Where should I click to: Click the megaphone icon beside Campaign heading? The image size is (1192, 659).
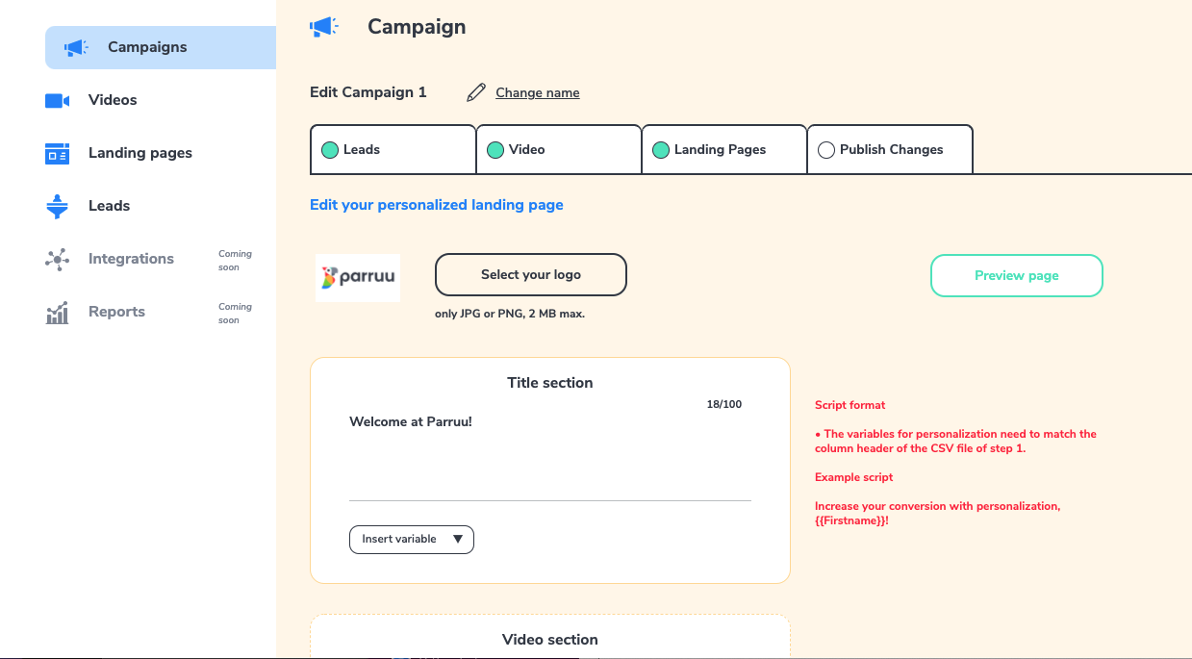click(x=324, y=27)
